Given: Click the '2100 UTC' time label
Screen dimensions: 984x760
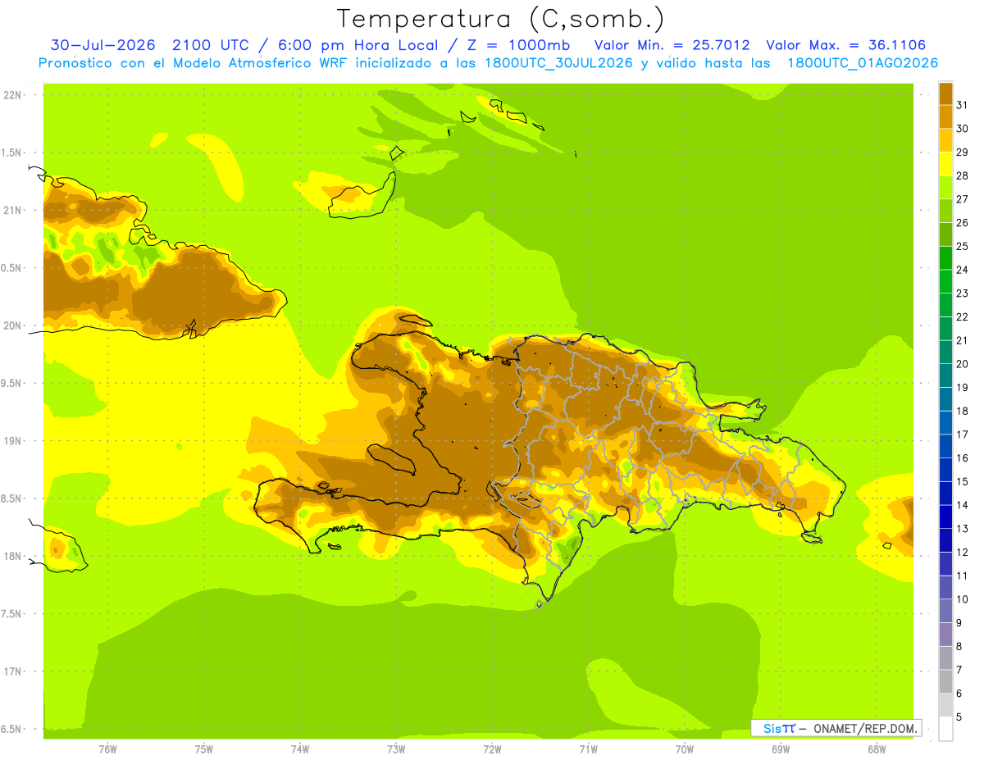Looking at the screenshot, I should point(212,45).
